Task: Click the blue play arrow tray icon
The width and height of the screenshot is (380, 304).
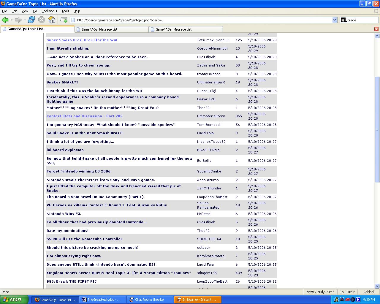Action: 358,300
